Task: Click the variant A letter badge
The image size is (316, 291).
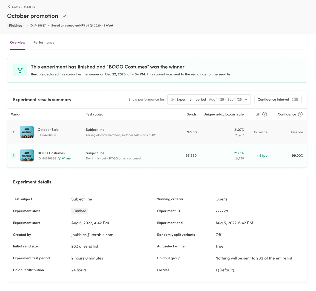Action: [x=14, y=132]
